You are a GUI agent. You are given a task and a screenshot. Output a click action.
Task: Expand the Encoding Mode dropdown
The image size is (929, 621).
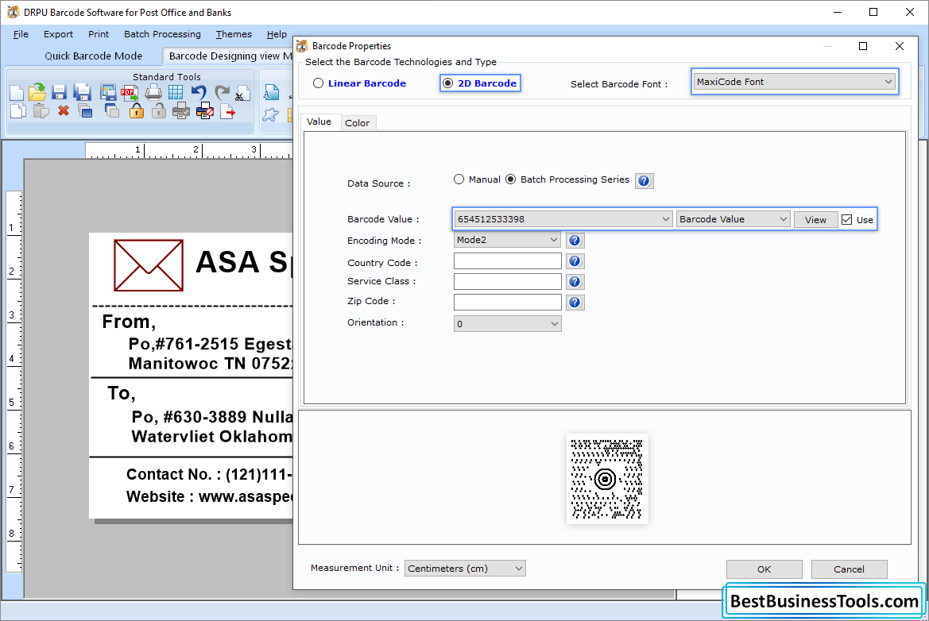[554, 240]
